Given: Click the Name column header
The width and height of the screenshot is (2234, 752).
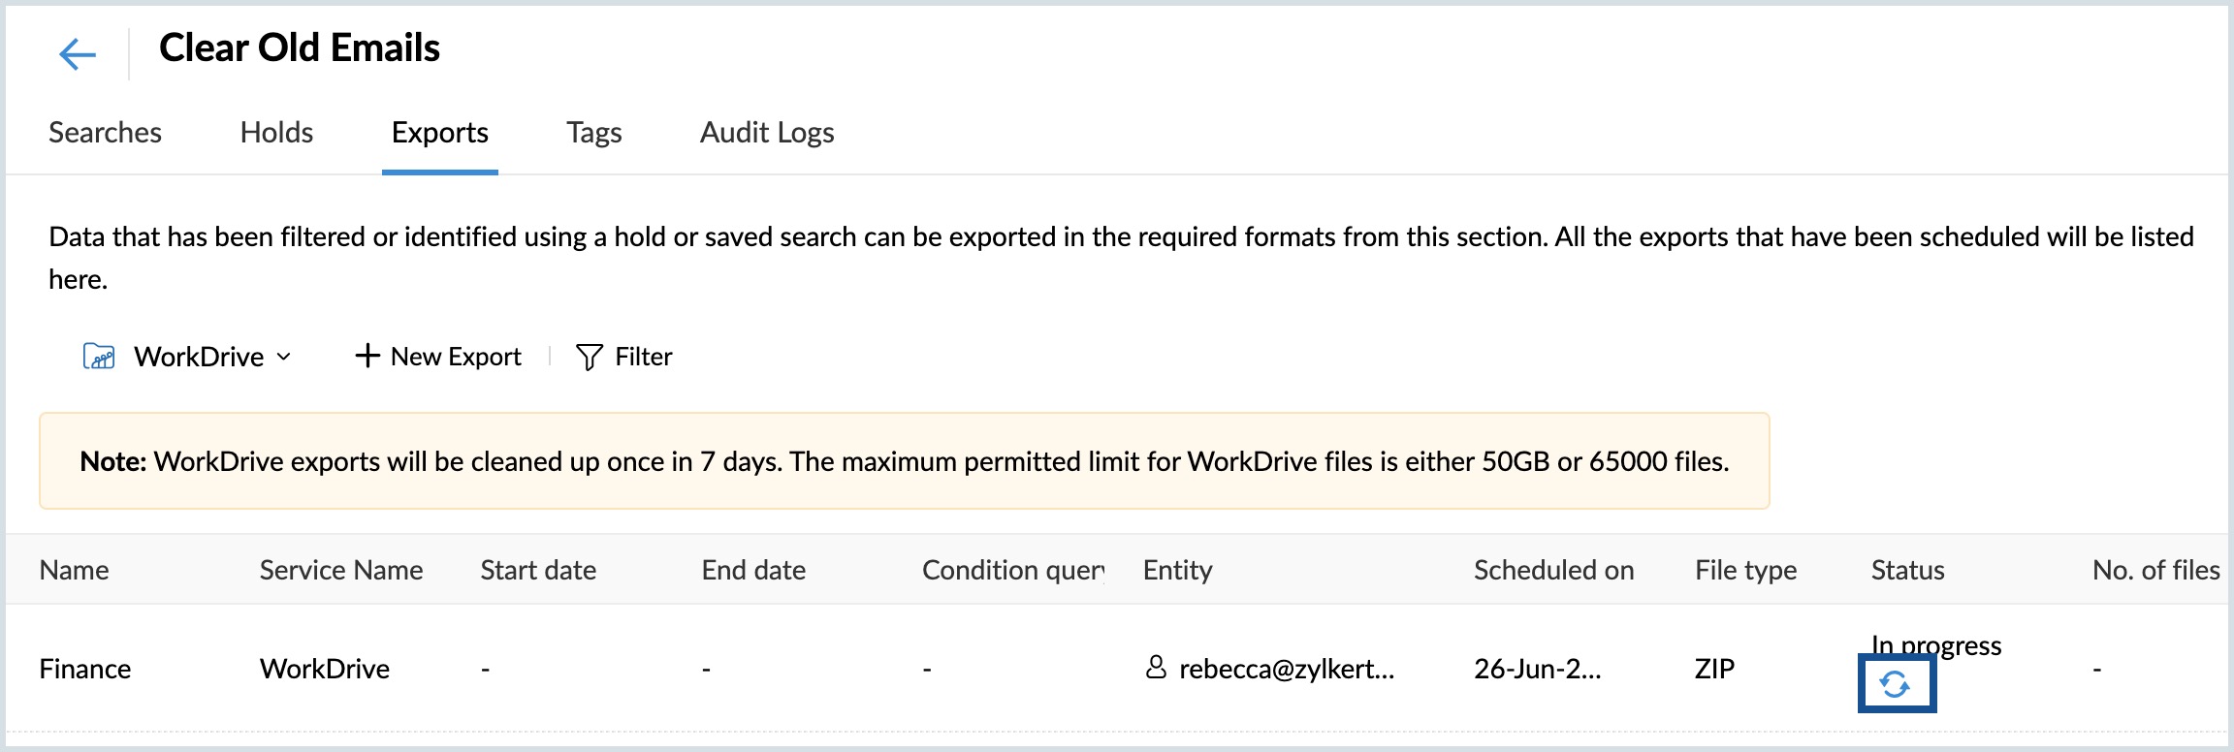Looking at the screenshot, I should tap(74, 570).
